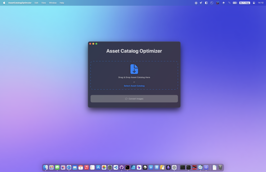This screenshot has height=172, width=266.
Task: Click the Select Asset Catalog link
Action: tap(134, 86)
